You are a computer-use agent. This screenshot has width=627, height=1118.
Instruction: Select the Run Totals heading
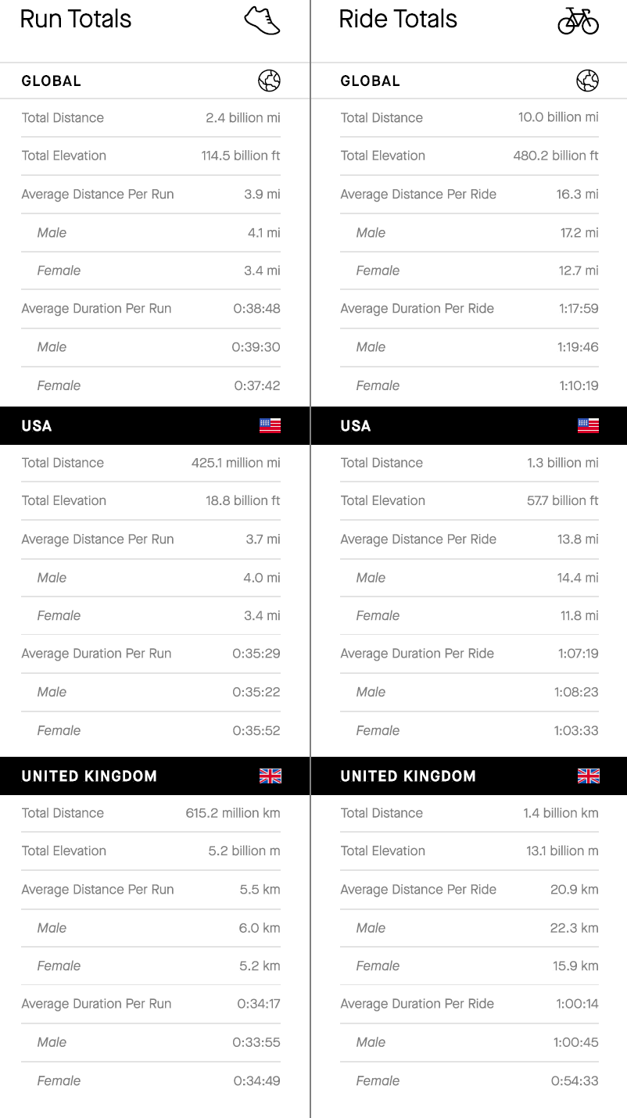[76, 20]
